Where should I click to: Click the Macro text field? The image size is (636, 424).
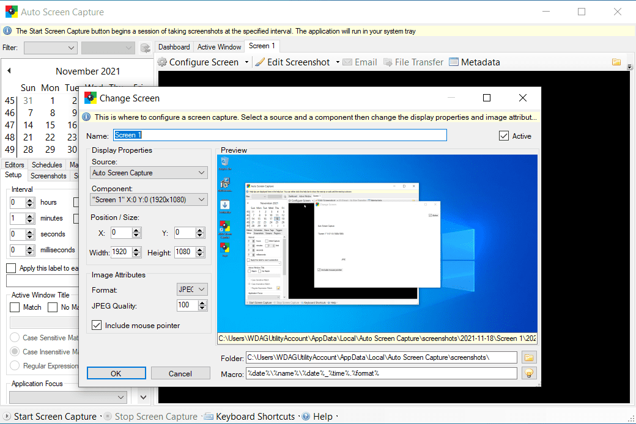pyautogui.click(x=381, y=373)
